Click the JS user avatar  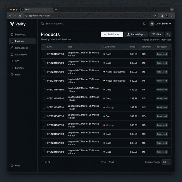coord(152,24)
